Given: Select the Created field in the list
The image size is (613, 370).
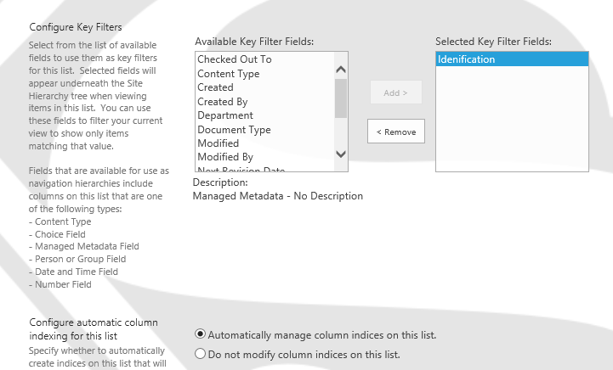Looking at the screenshot, I should click(x=215, y=87).
